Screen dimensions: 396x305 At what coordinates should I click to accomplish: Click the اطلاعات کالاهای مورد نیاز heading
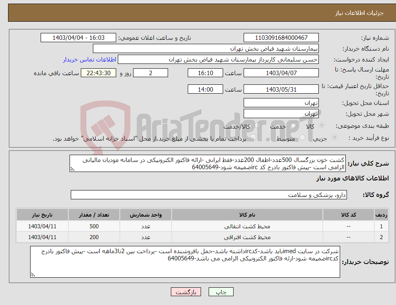352,178
